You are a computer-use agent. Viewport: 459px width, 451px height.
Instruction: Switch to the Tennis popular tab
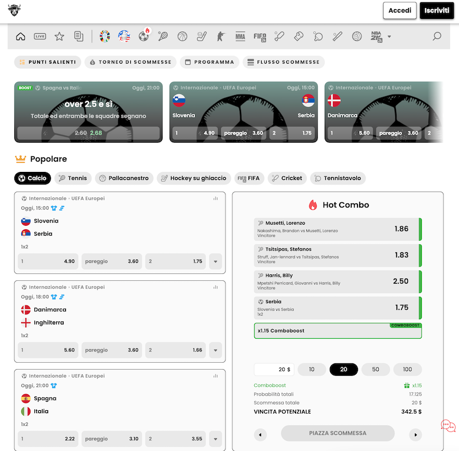coord(73,178)
